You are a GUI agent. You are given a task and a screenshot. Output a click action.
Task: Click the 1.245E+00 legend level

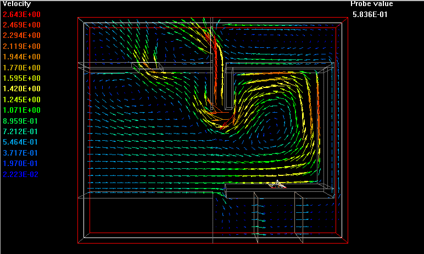click(x=21, y=100)
